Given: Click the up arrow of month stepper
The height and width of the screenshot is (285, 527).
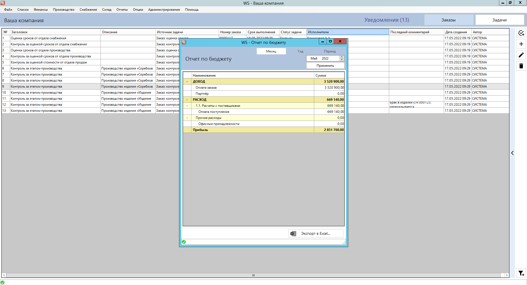Looking at the screenshot, I should (x=342, y=57).
